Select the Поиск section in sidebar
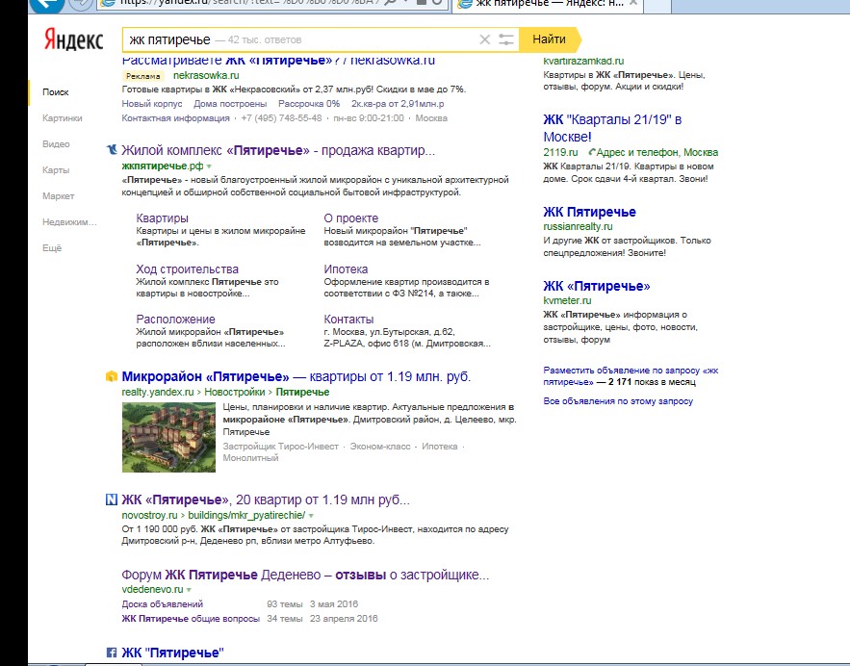 pos(55,92)
